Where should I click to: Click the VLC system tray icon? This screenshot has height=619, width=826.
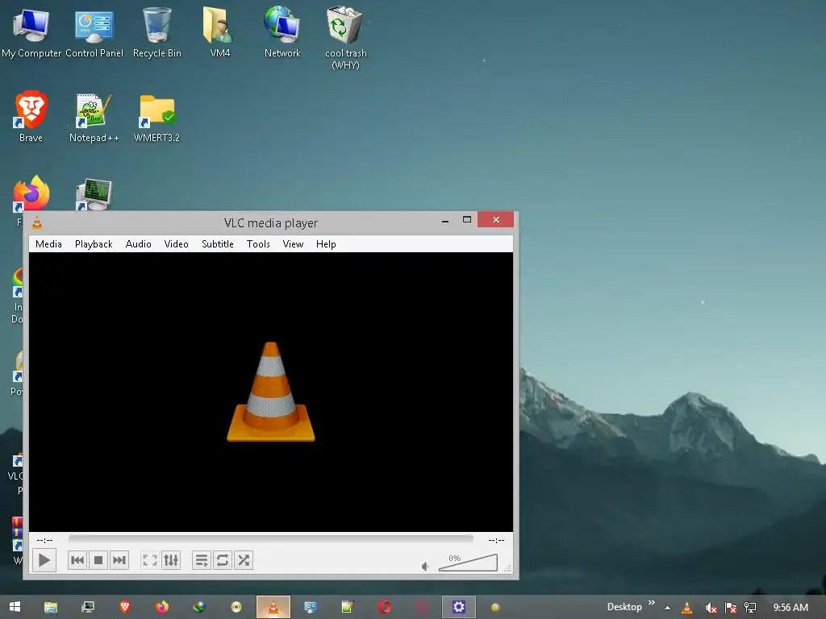pyautogui.click(x=687, y=608)
